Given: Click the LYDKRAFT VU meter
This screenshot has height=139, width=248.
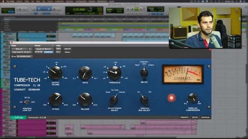Looking at the screenshot, I should tap(183, 74).
